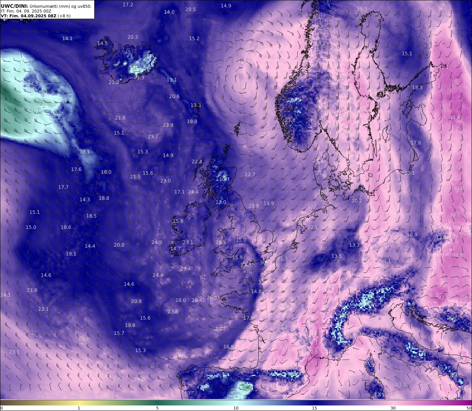Click the 12.5 value over Sardinia
Viewport: 472px width, 411px height.
(379, 395)
